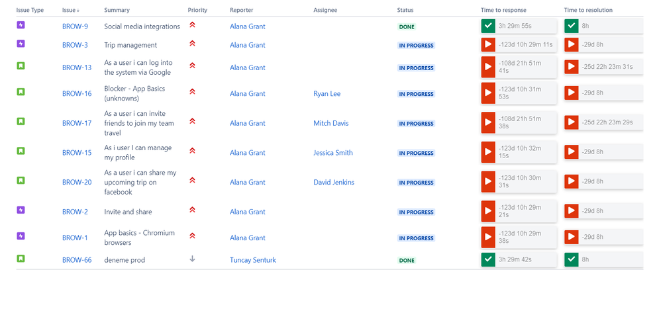661x311 pixels.
Task: Click the summary 'App basics - Chromium browsers'
Action: pos(140,238)
